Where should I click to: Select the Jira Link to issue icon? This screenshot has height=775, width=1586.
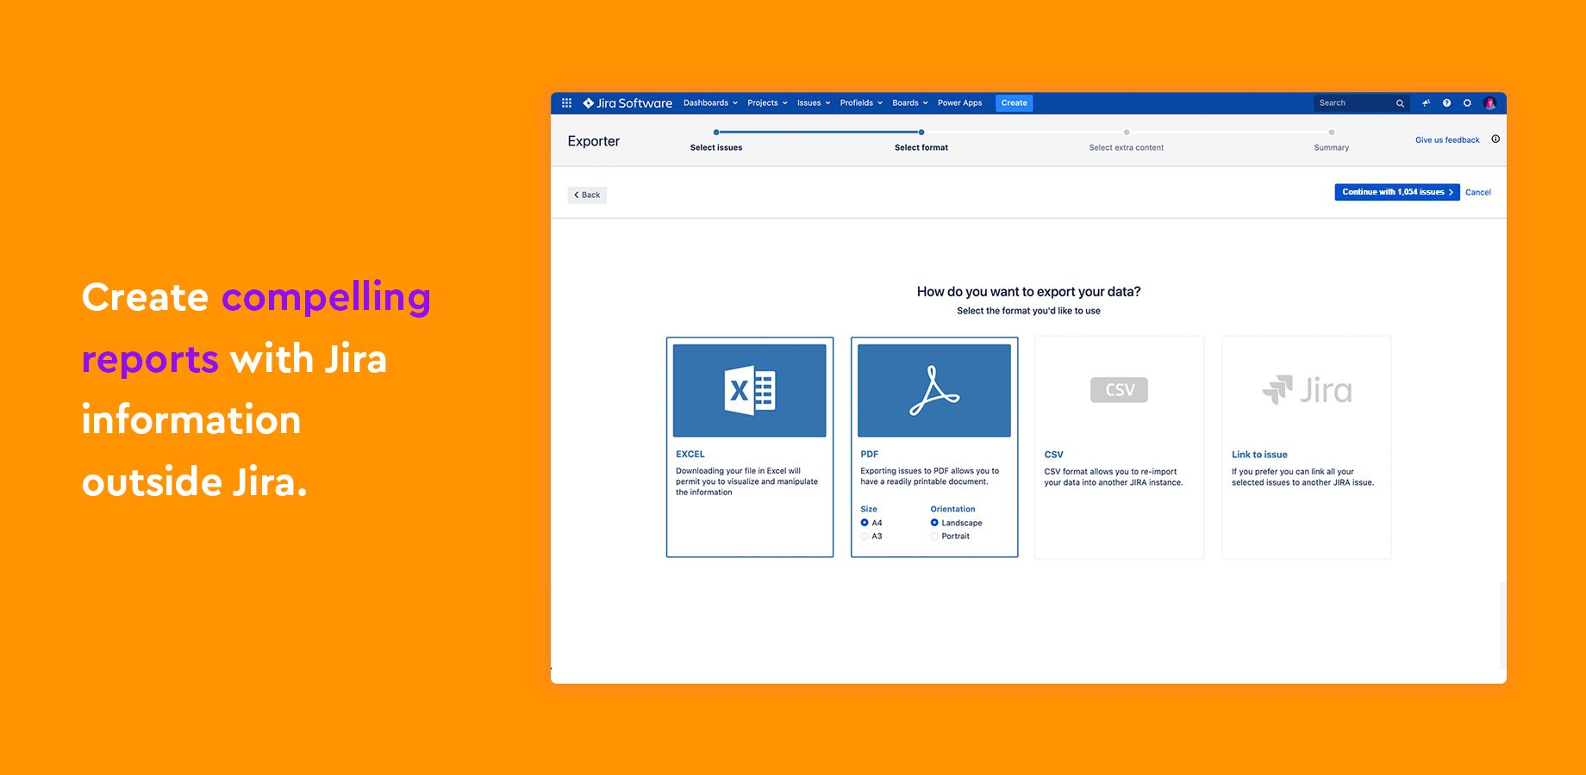[x=1307, y=390]
